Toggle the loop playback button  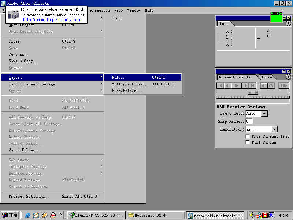(x=271, y=86)
